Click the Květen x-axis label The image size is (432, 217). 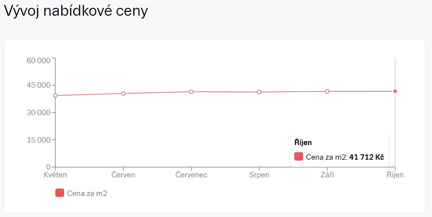point(55,175)
